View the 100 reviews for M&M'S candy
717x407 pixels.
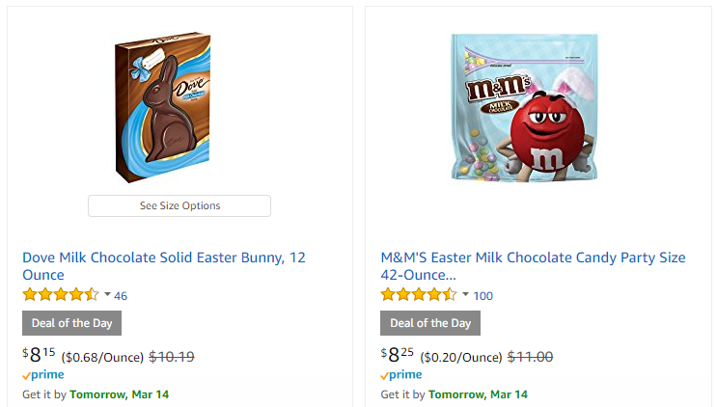point(483,295)
